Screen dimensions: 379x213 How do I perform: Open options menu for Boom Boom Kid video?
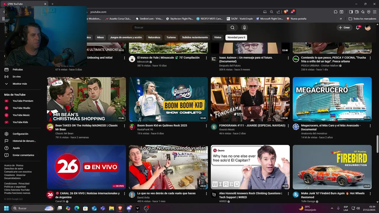[x=206, y=126]
